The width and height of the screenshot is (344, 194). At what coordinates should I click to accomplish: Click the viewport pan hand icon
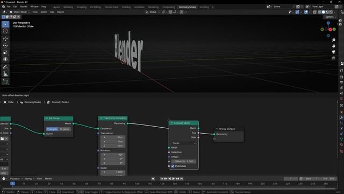coord(334,46)
